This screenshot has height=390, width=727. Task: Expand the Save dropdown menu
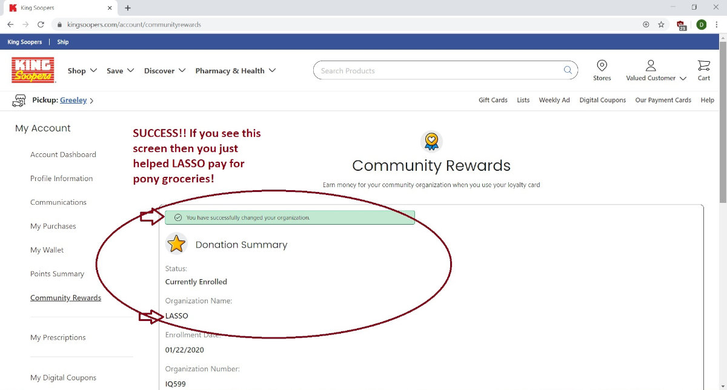click(x=121, y=70)
